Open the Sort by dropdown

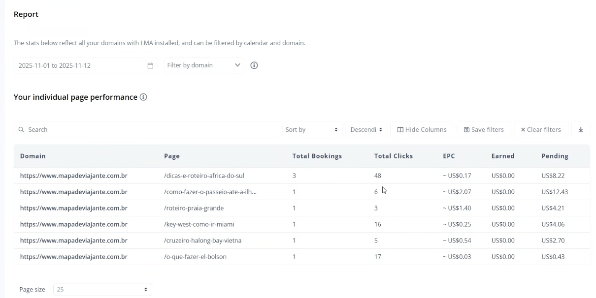click(311, 130)
